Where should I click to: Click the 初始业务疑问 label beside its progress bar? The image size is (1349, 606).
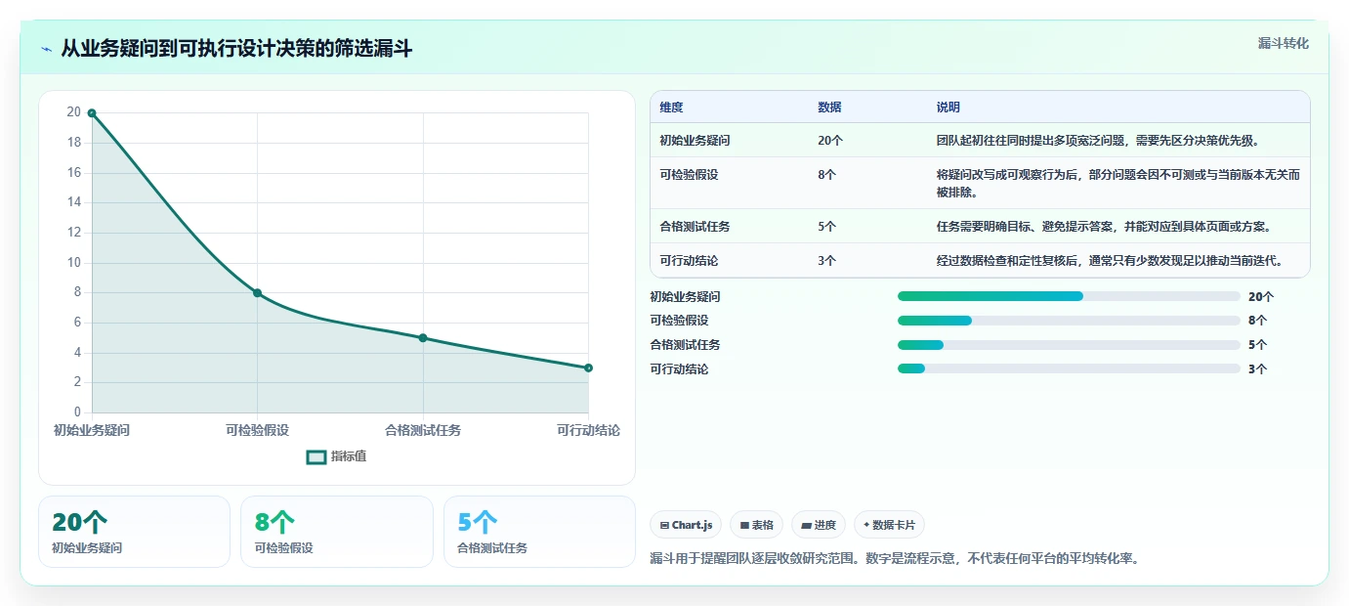685,296
